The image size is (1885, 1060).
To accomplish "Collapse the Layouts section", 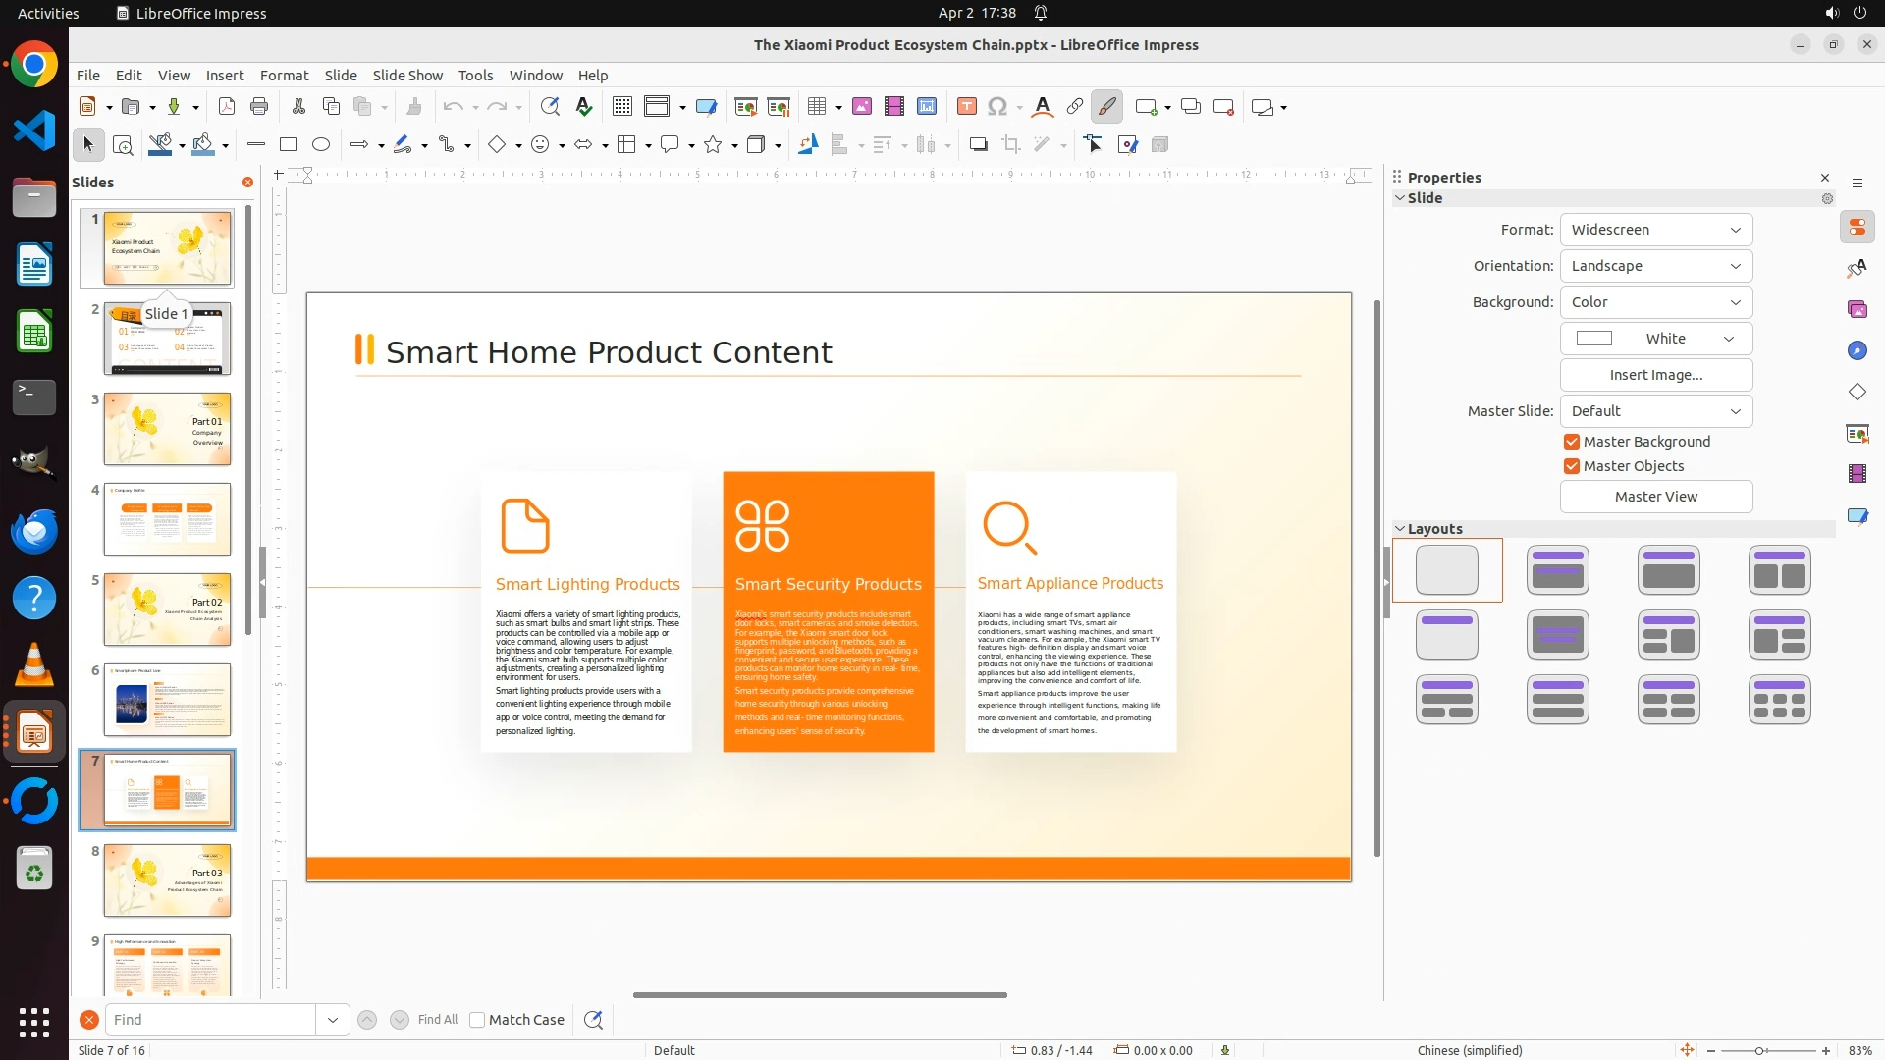I will 1401,529.
